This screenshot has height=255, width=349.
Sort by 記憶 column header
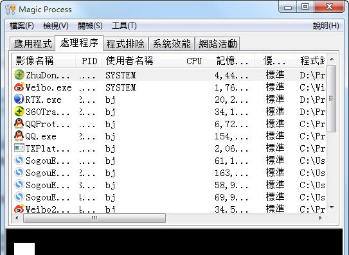click(x=230, y=60)
